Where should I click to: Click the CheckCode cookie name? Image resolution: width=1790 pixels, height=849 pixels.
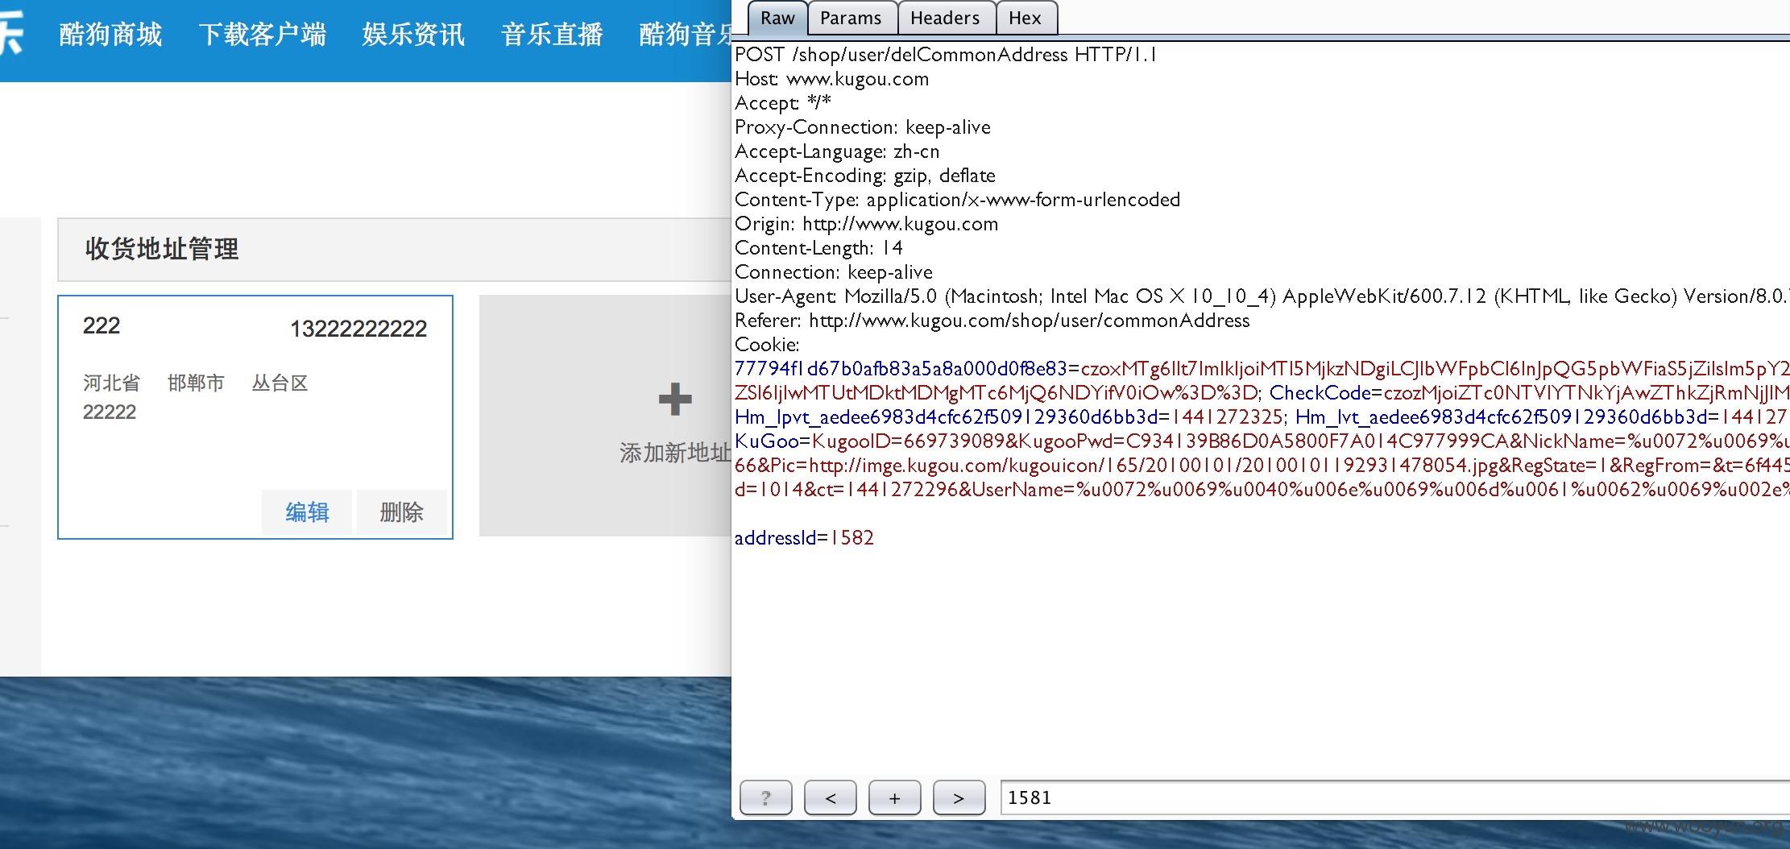[x=1320, y=393]
